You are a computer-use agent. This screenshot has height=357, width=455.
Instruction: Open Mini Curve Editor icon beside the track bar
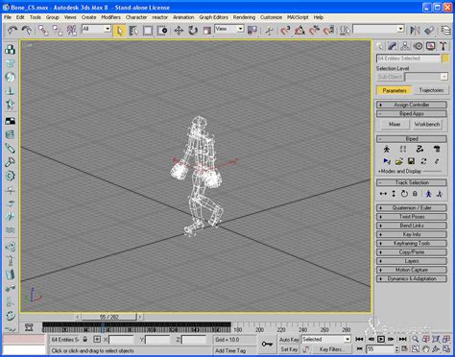click(x=29, y=327)
